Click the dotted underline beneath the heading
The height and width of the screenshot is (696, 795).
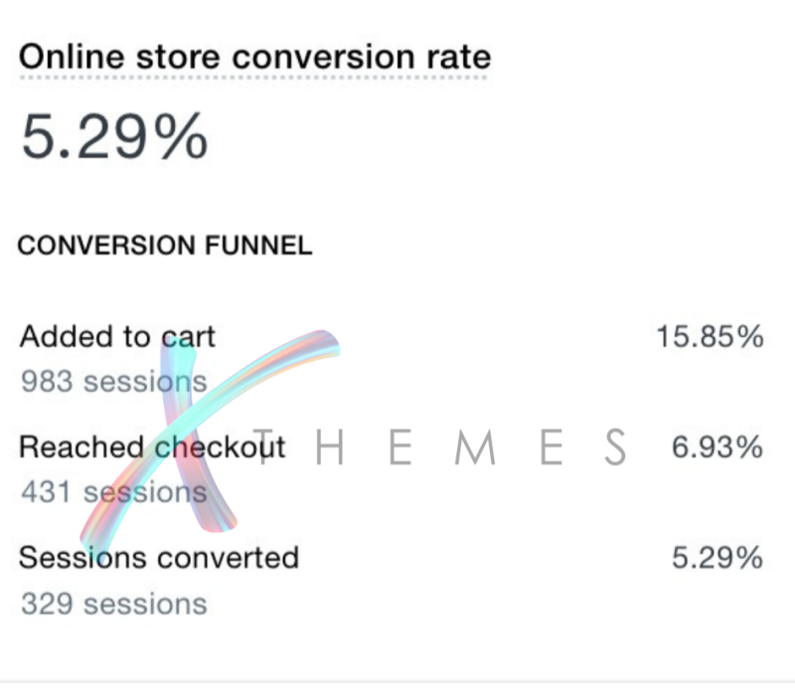coord(253,78)
